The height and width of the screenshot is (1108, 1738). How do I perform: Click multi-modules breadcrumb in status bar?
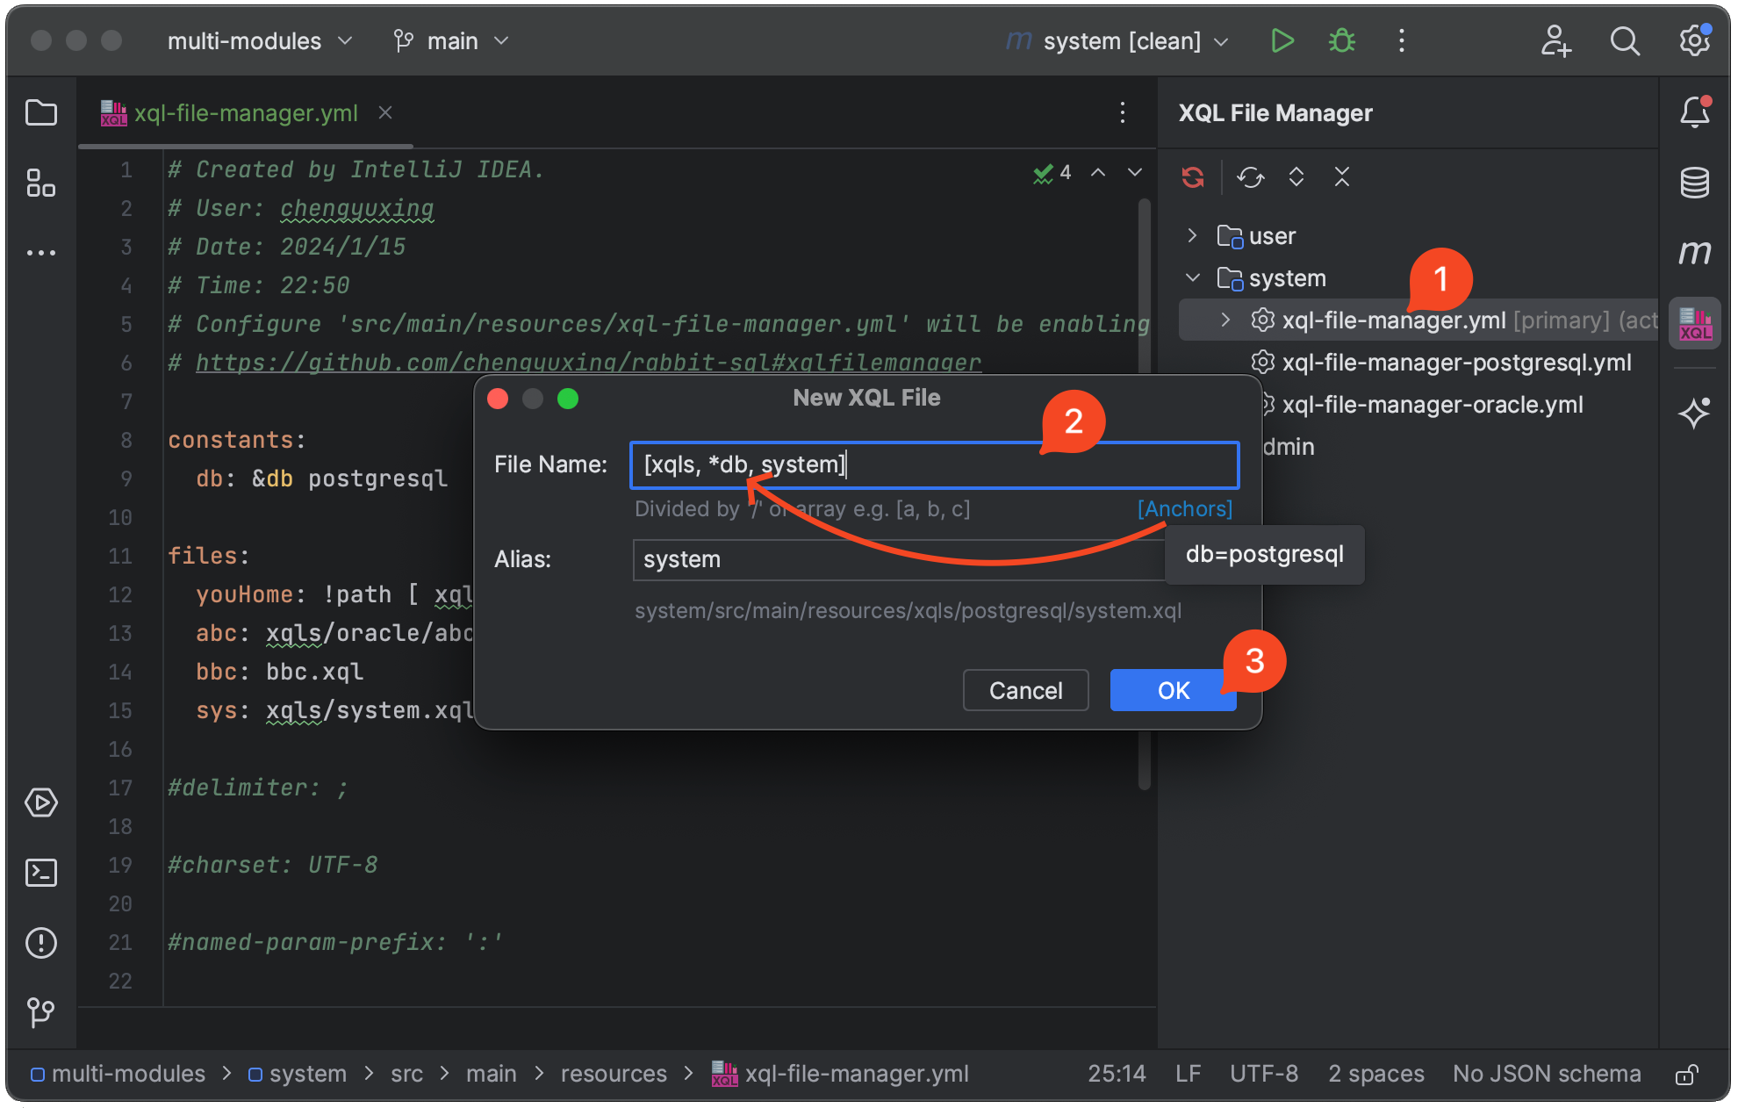tap(118, 1074)
